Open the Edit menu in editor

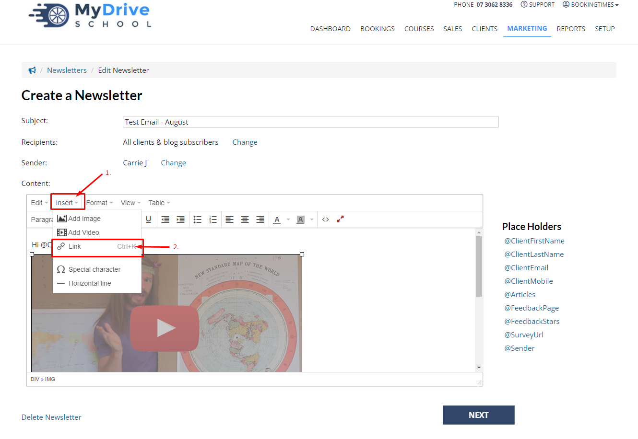pos(39,203)
